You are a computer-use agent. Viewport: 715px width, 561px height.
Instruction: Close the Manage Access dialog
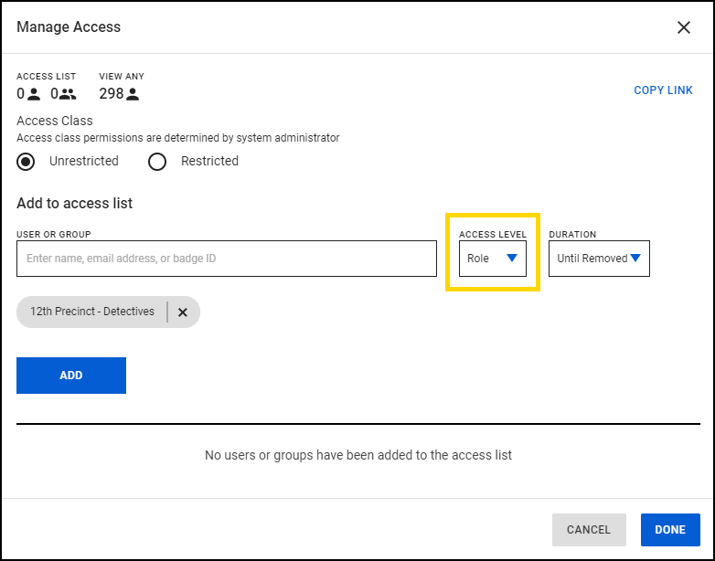(x=683, y=27)
